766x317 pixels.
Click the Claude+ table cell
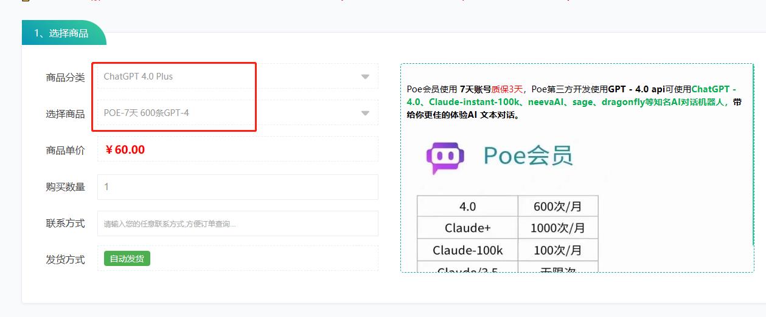467,228
